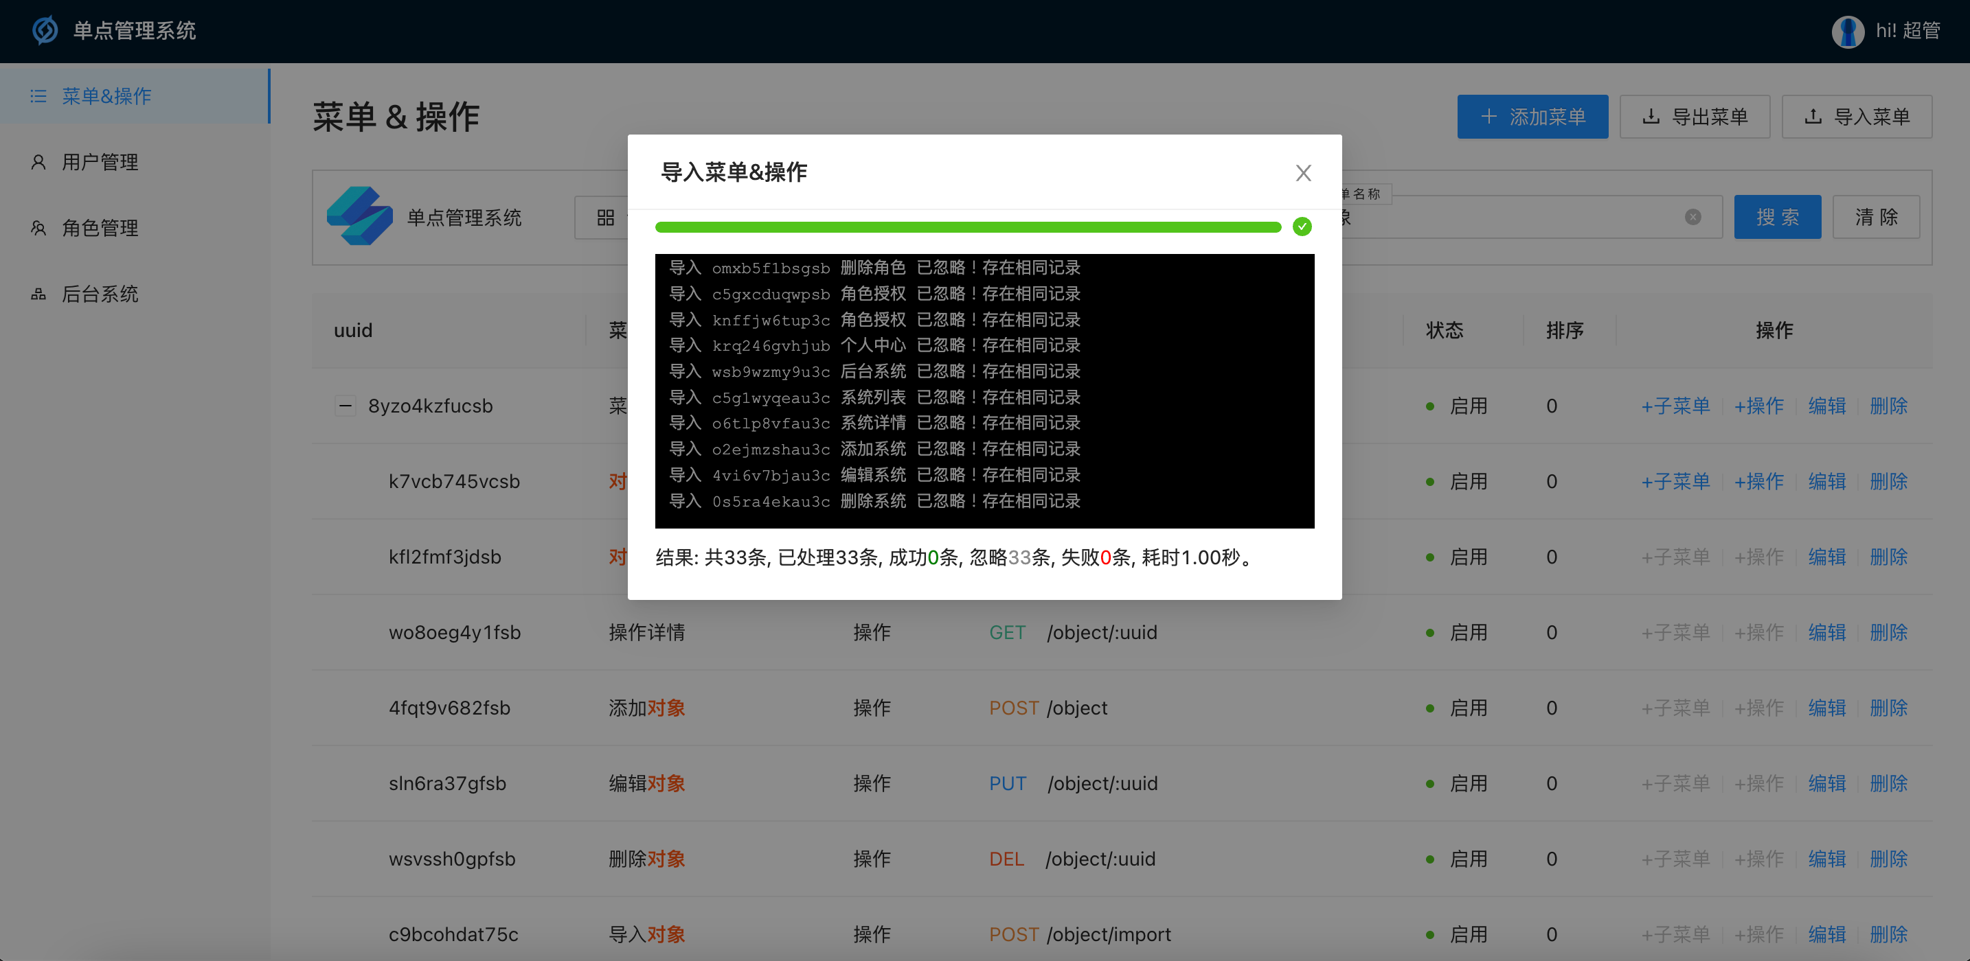Click the 后台系统 hierarchy icon

click(38, 294)
